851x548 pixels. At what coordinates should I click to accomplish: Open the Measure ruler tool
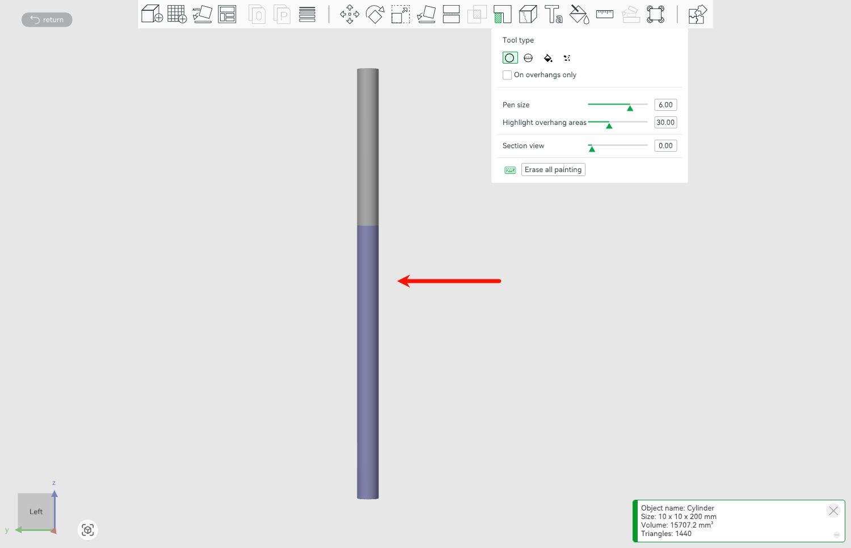[x=605, y=14]
